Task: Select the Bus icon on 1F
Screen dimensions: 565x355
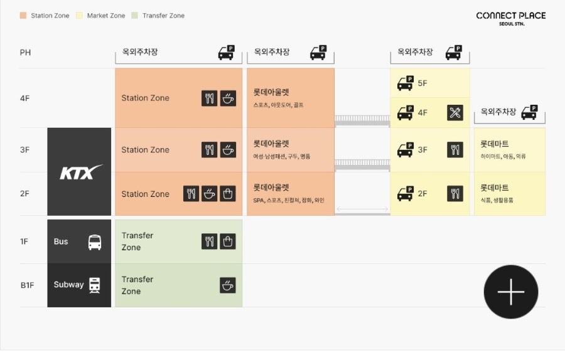Action: click(95, 242)
